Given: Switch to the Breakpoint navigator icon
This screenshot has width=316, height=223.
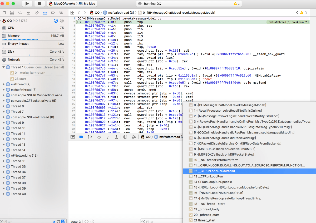Looking at the screenshot, I should point(53,13).
